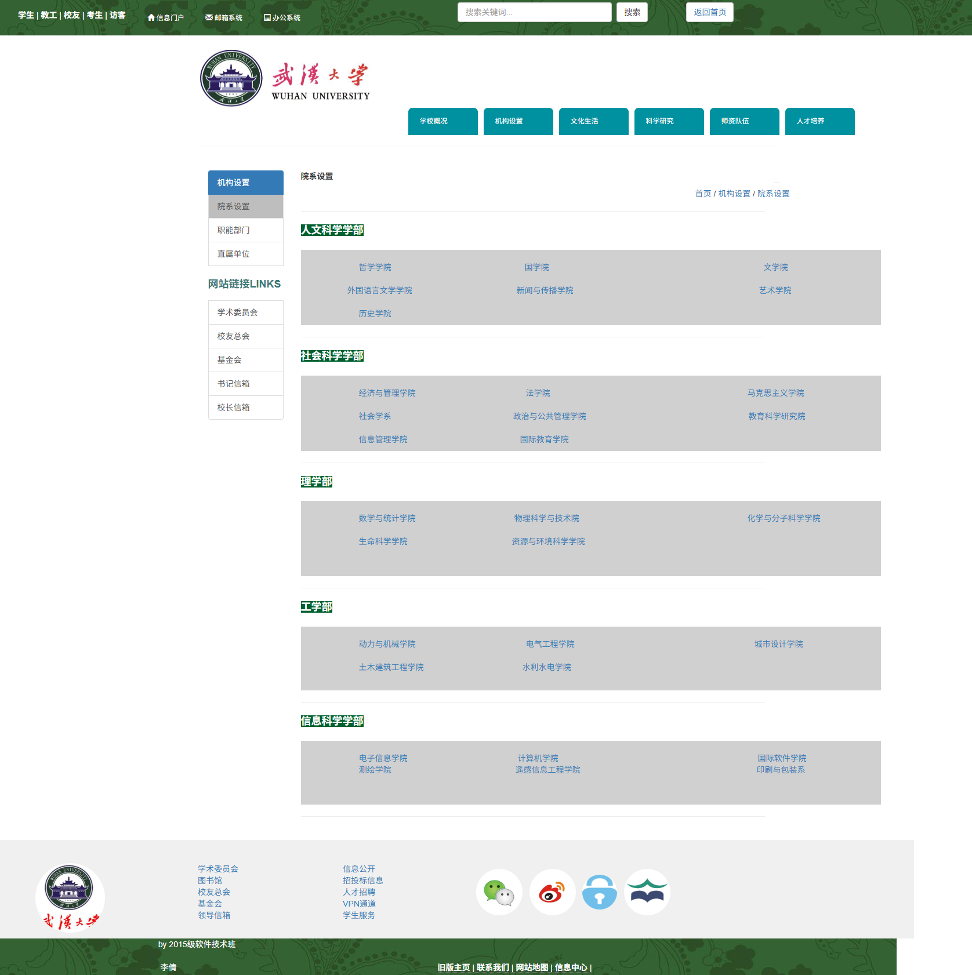The height and width of the screenshot is (975, 972).
Task: Open the 历史学院 link
Action: [x=375, y=314]
